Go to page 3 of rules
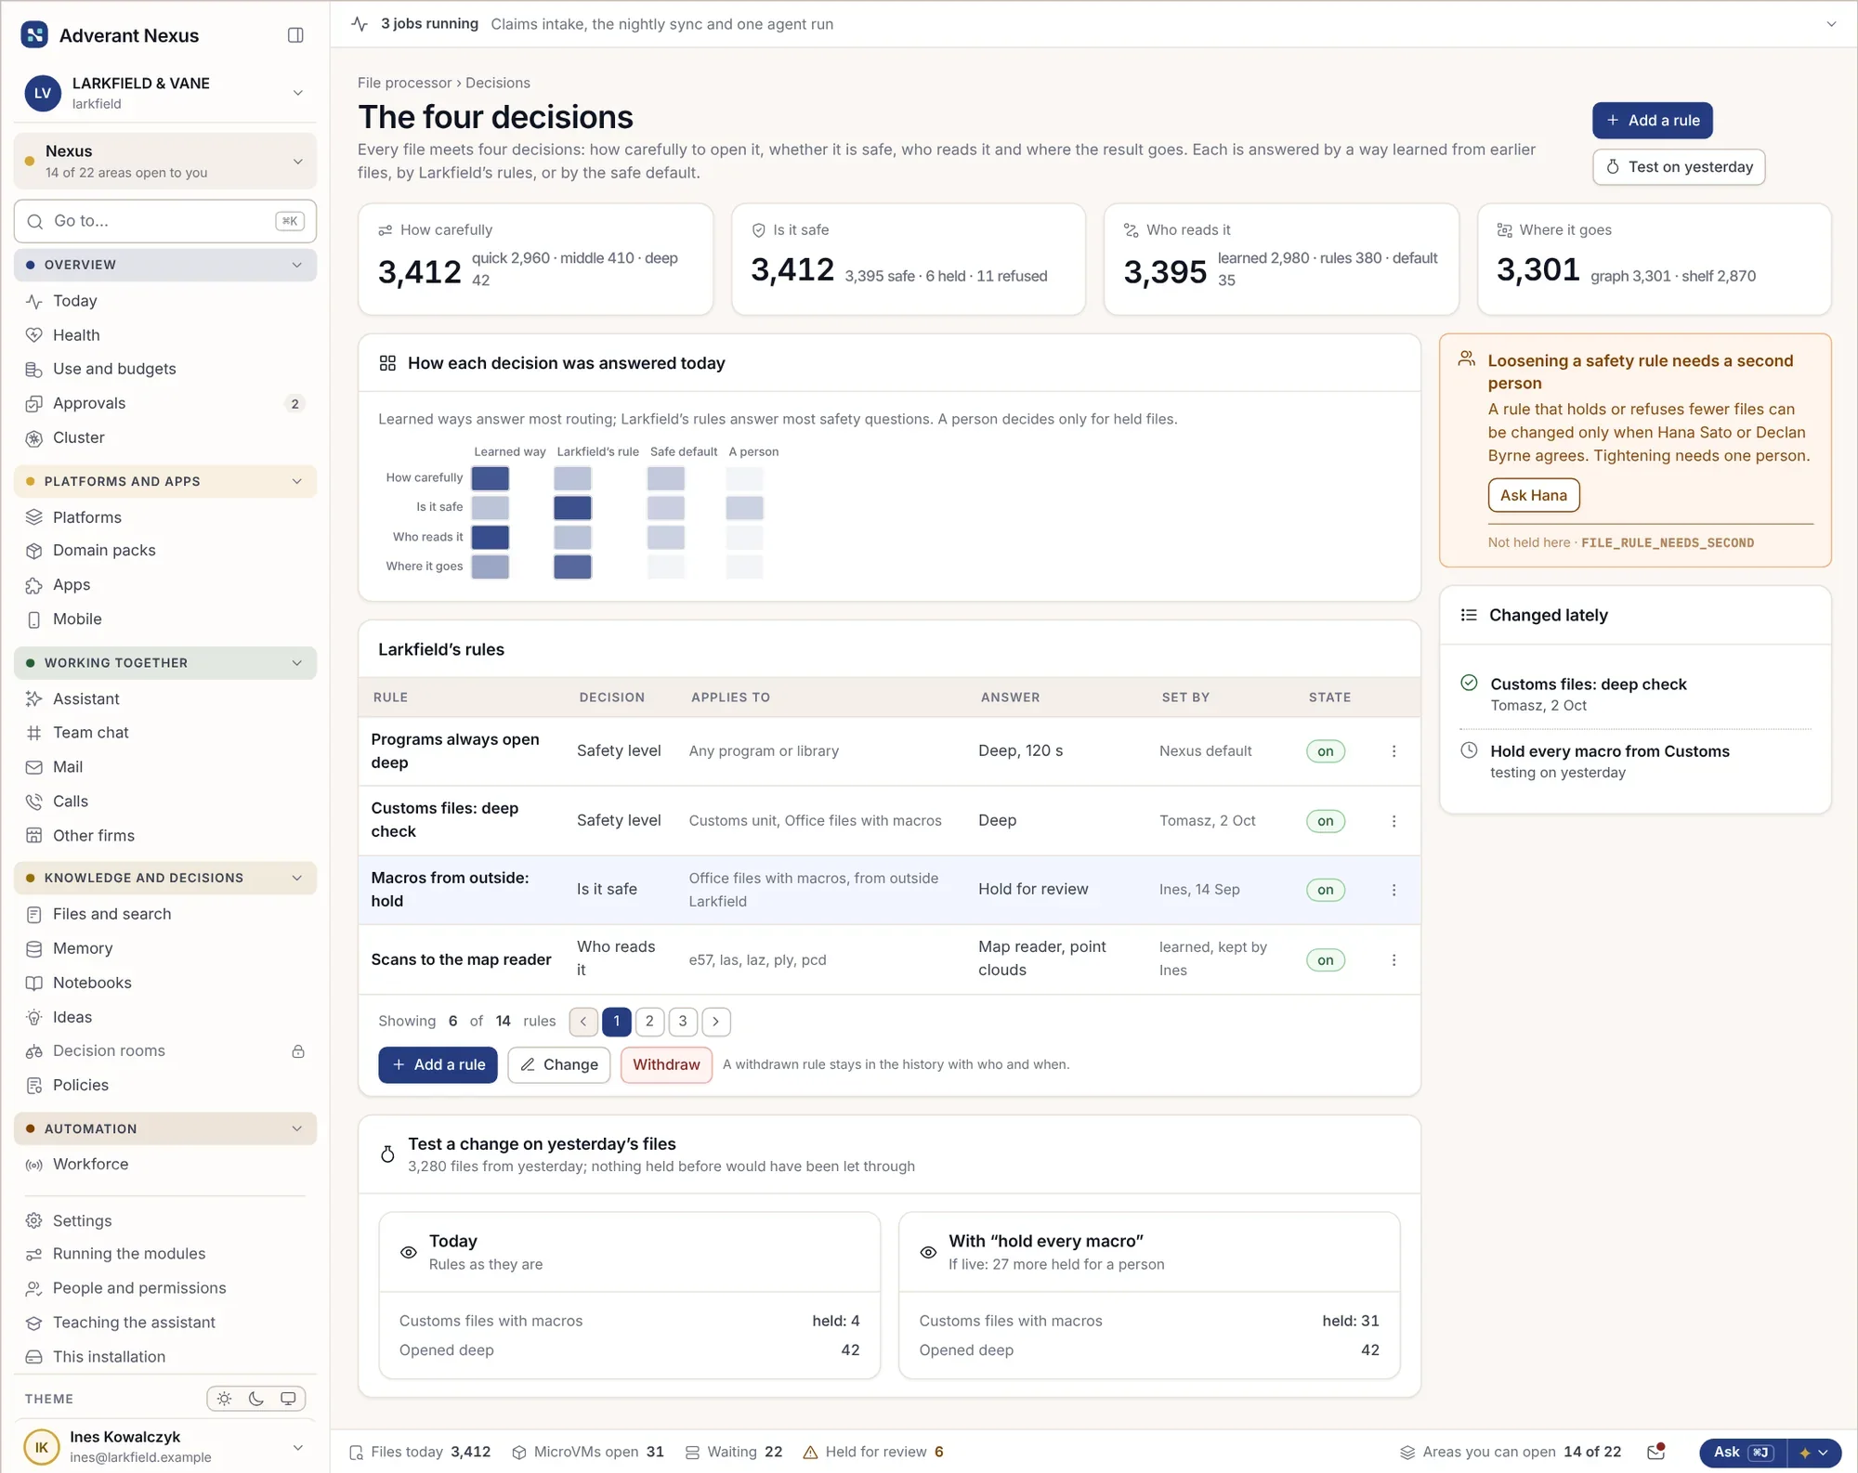 683,1022
